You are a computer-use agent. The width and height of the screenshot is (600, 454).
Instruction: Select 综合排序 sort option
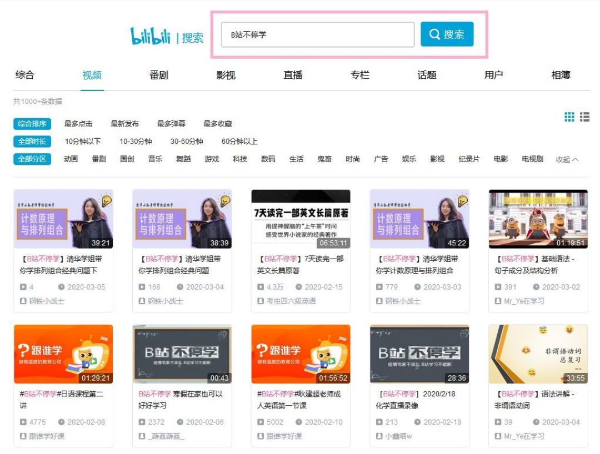[x=32, y=124]
